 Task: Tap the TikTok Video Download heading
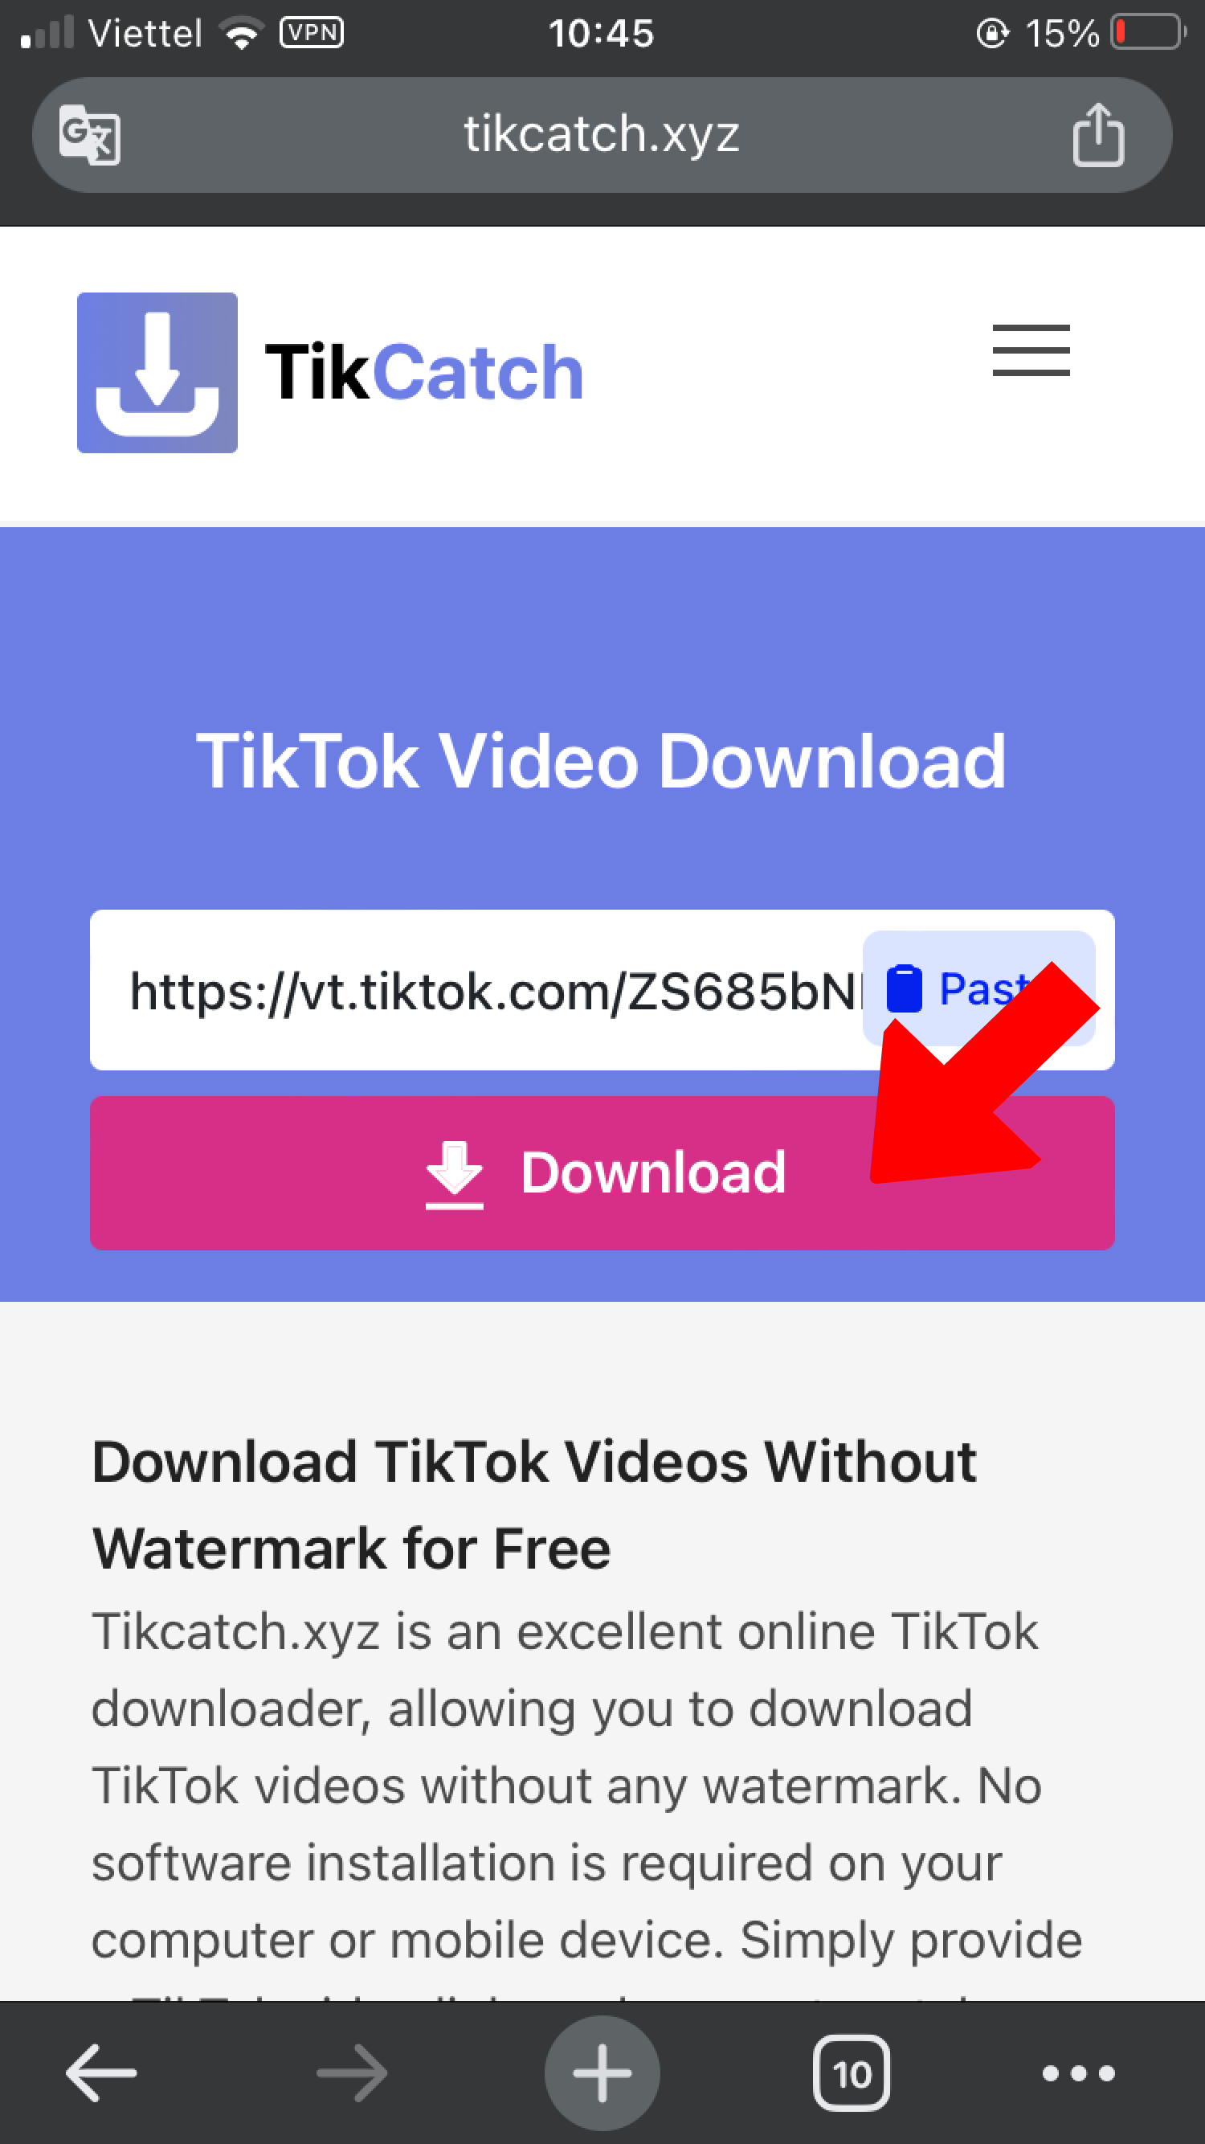602,761
